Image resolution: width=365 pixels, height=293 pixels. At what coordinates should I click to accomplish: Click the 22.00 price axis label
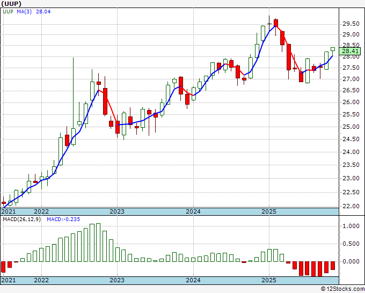coord(351,206)
